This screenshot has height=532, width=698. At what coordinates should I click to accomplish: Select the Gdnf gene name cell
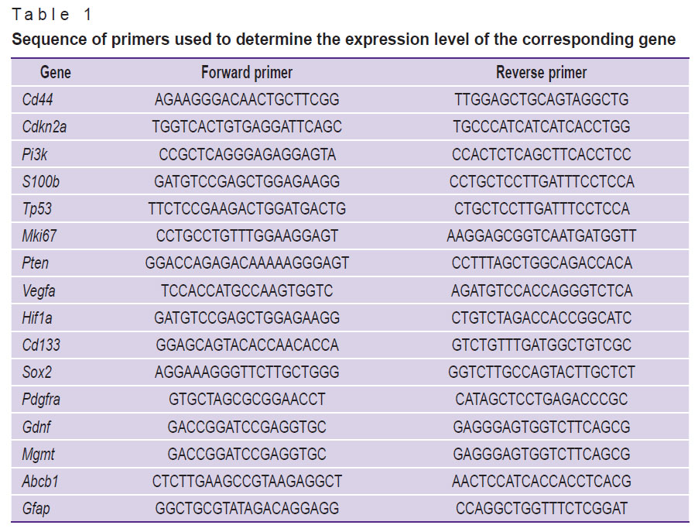coord(37,427)
